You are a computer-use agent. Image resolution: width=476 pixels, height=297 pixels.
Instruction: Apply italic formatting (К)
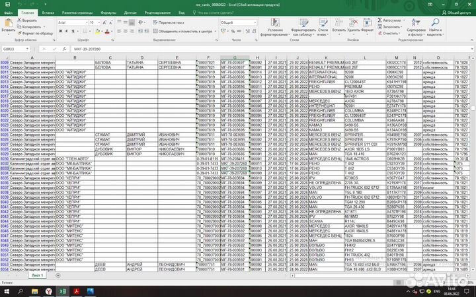[x=67, y=31]
